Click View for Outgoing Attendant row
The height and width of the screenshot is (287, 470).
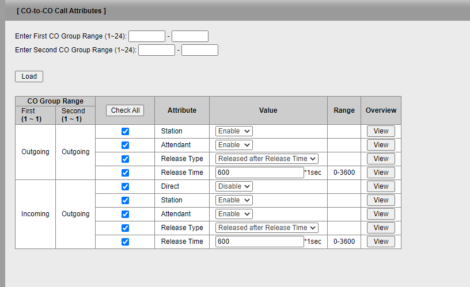(381, 145)
